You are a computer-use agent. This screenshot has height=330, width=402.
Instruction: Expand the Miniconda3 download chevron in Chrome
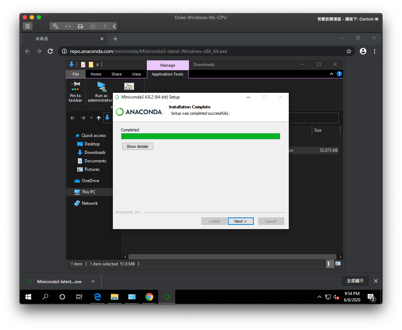coord(93,281)
